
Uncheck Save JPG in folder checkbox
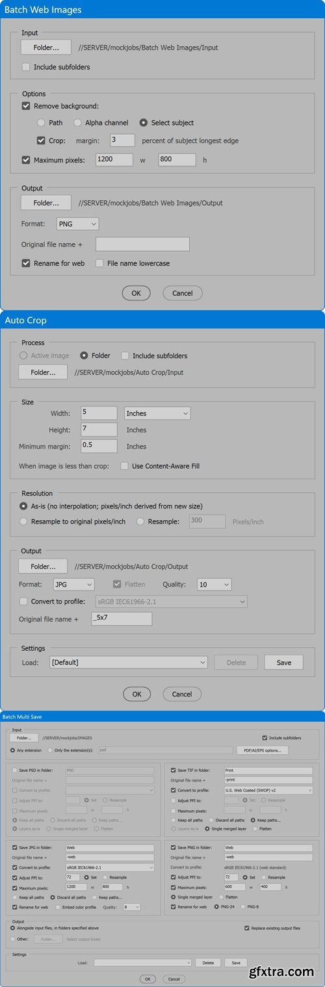(15, 847)
